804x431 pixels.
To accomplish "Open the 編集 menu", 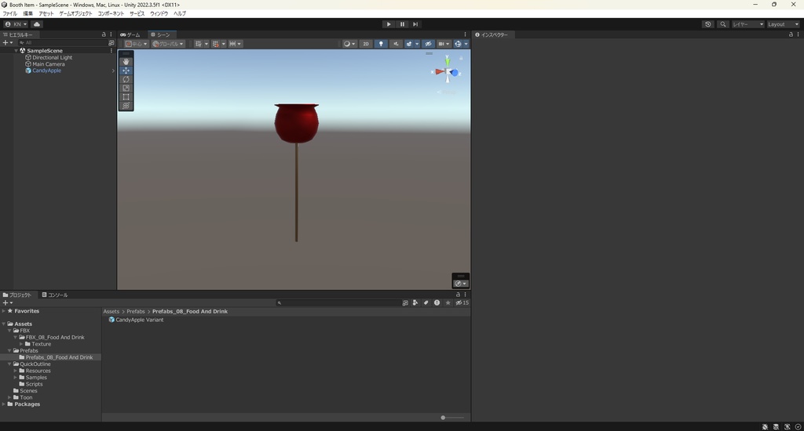I will click(x=27, y=13).
